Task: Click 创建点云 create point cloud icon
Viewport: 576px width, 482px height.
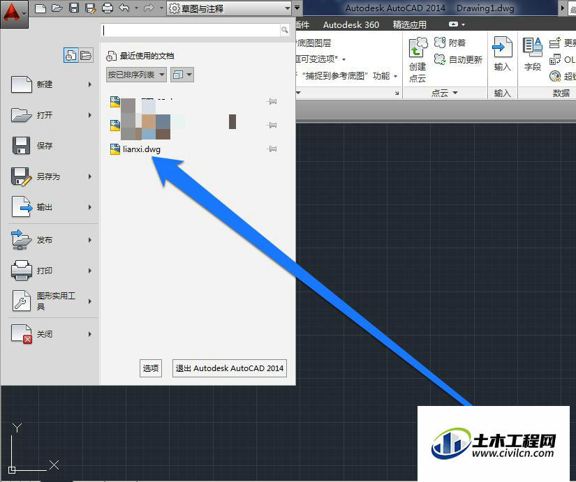Action: pyautogui.click(x=418, y=60)
